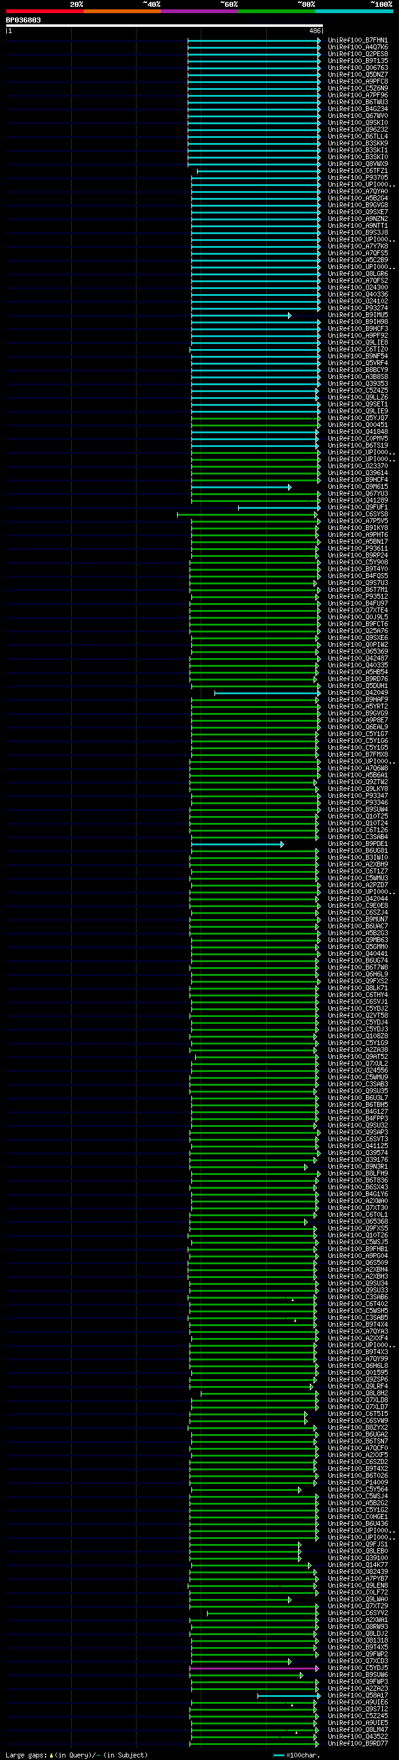Viewport: 399px width, 1760px height.
Task: Select hit label UniRef100_Q8LM47
Action: tap(358, 1730)
